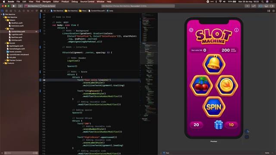This screenshot has height=155, width=276.
Task: Toggle the Navigator panel visibility
Action: pos(260,6)
